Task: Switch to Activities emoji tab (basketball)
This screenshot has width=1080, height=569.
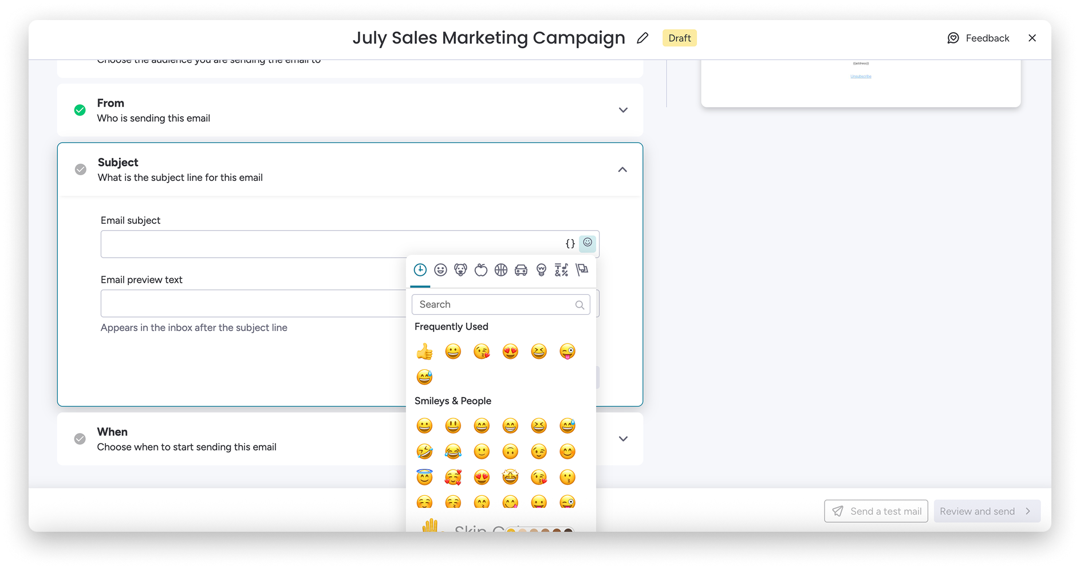Action: point(501,270)
